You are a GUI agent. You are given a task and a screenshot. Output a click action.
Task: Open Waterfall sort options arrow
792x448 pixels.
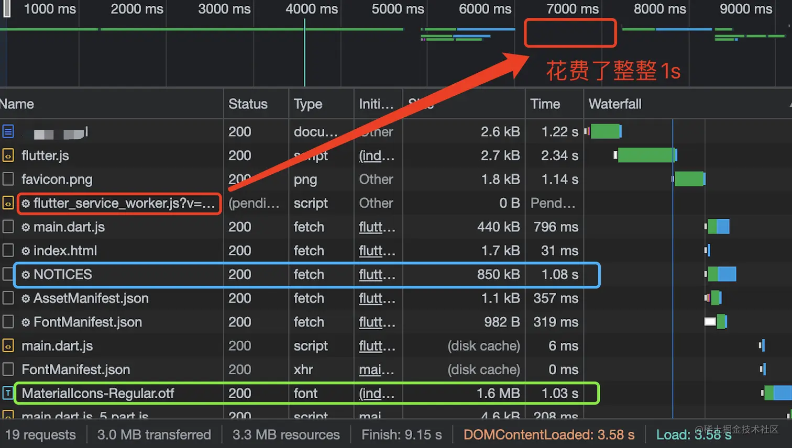789,104
